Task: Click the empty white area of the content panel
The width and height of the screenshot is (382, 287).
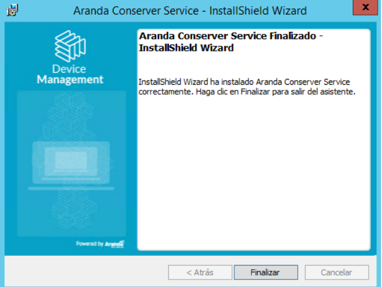Action: tap(253, 173)
